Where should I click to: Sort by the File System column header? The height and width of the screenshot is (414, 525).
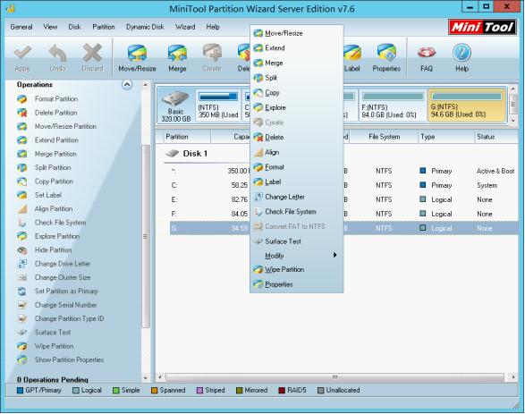coord(384,137)
